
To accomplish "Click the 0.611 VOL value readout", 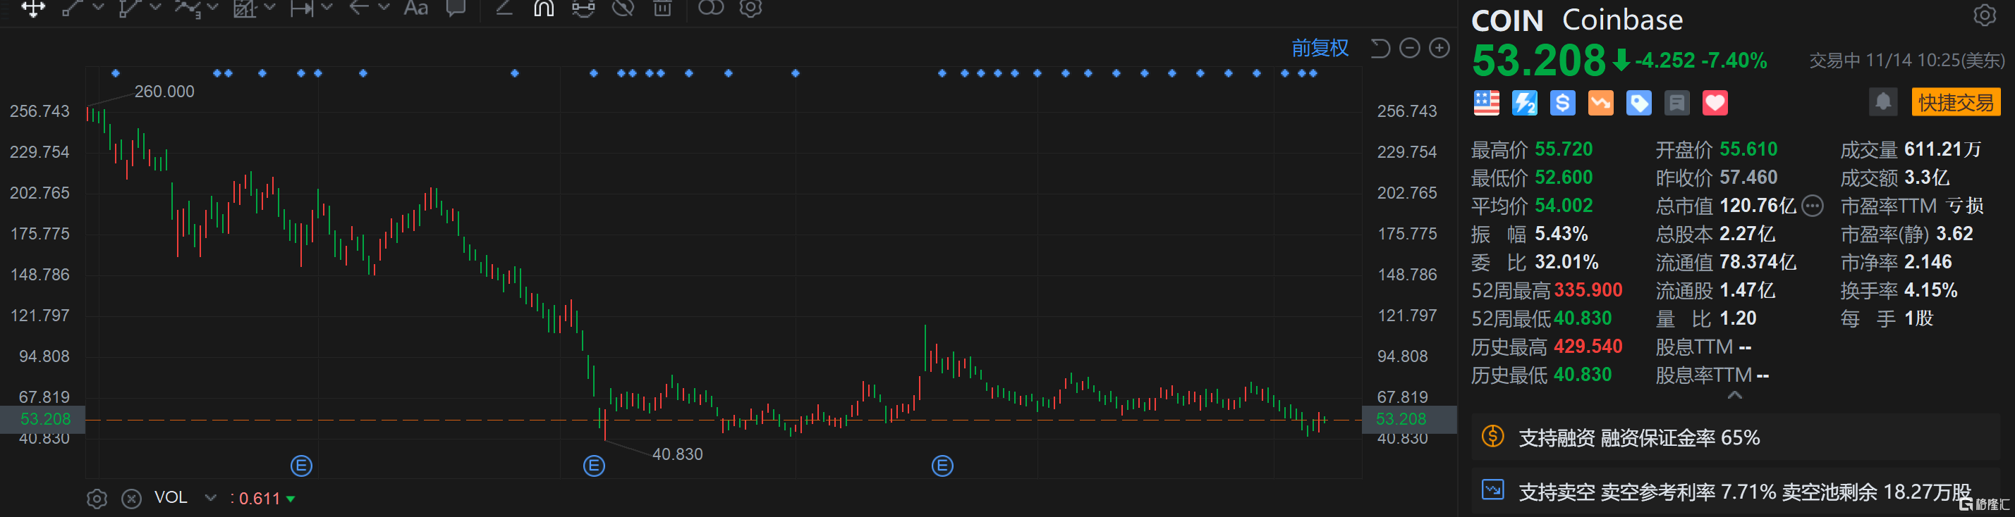I will point(259,499).
